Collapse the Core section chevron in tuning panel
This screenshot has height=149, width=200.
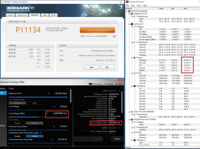click(x=68, y=89)
